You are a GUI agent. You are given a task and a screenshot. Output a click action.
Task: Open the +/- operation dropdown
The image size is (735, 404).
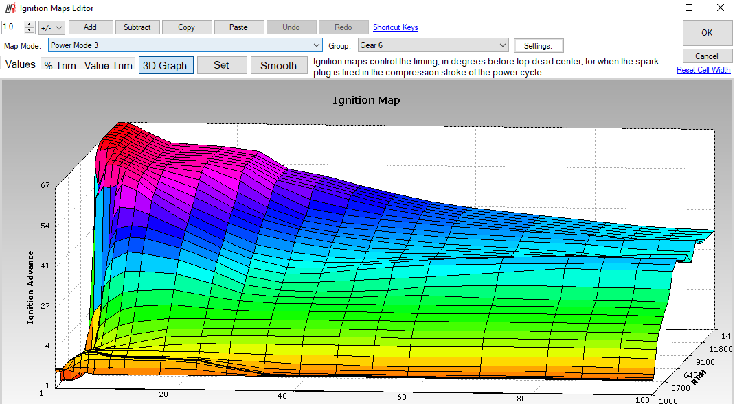[52, 27]
